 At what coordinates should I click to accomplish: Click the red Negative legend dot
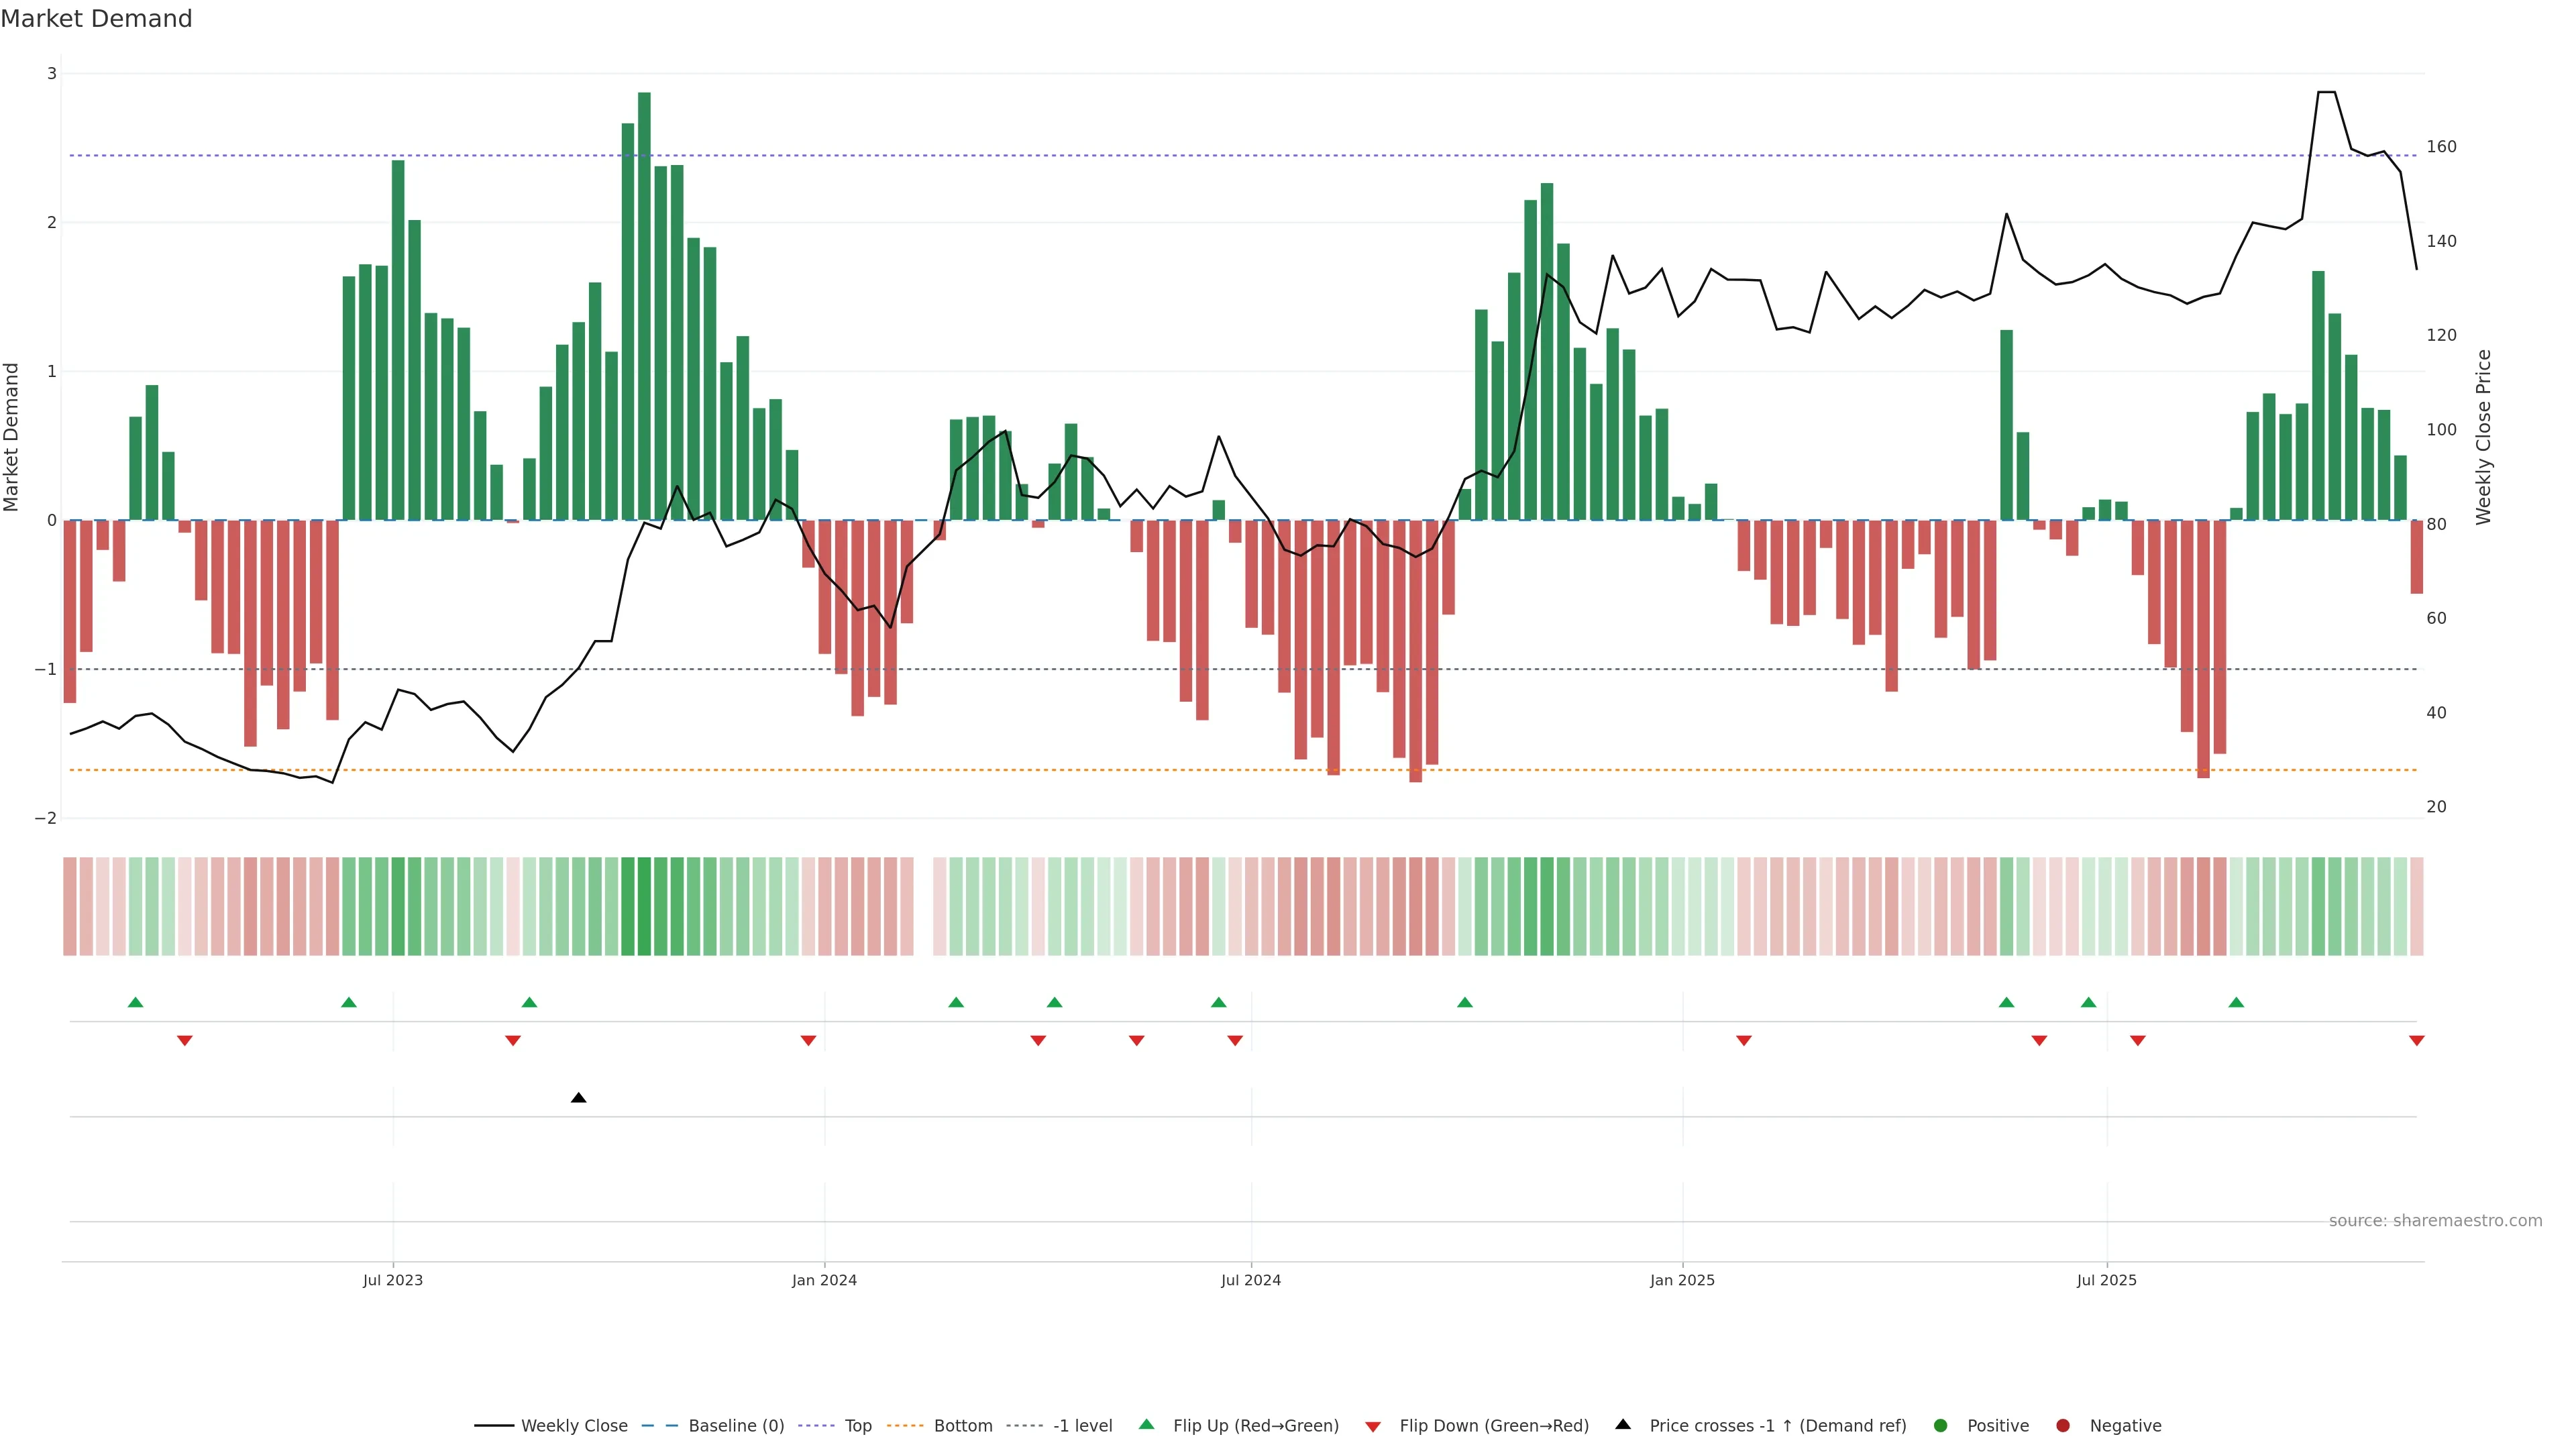(x=2063, y=1425)
